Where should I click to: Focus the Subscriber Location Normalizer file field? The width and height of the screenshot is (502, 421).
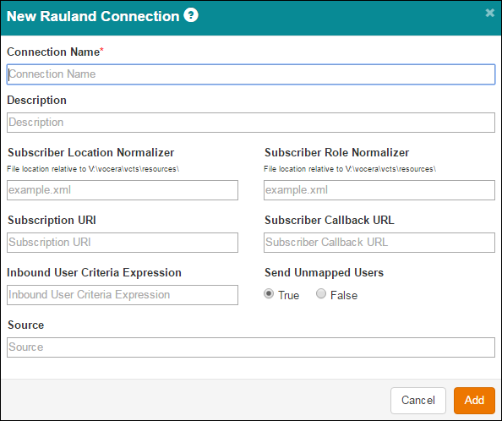tap(123, 190)
